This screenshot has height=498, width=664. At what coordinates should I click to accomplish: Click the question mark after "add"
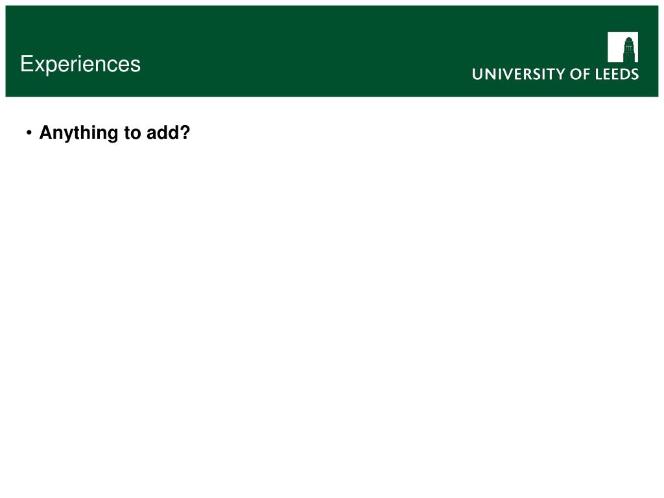[x=185, y=132]
